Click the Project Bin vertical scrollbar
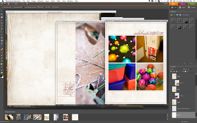197x123 pixels. tap(167, 117)
